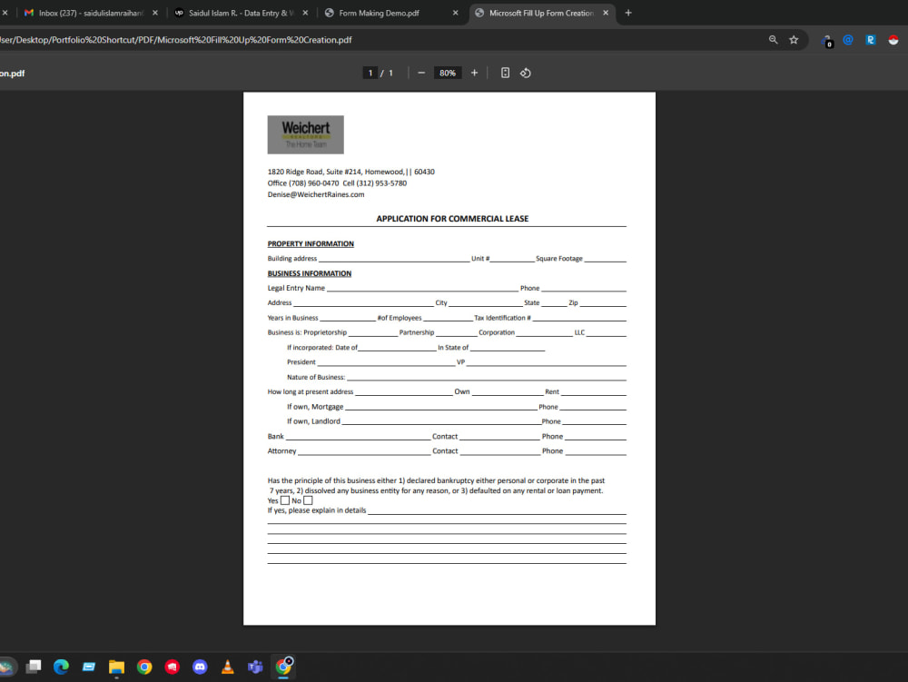Screen dimensions: 908x682
Task: Zoom out of the PDF with the minus button
Action: (421, 73)
